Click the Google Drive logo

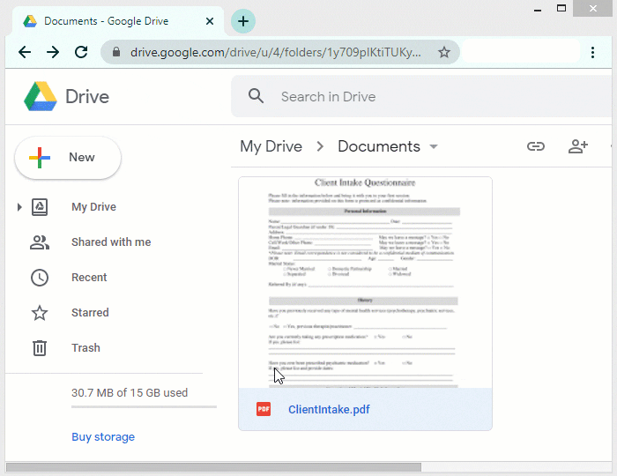(41, 96)
